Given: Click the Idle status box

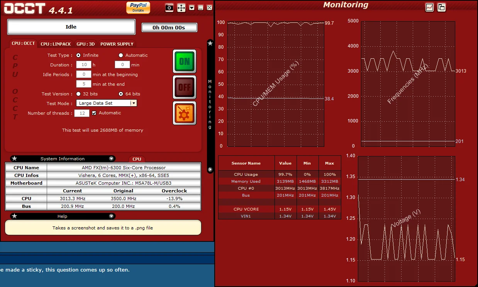Looking at the screenshot, I should pos(71,27).
